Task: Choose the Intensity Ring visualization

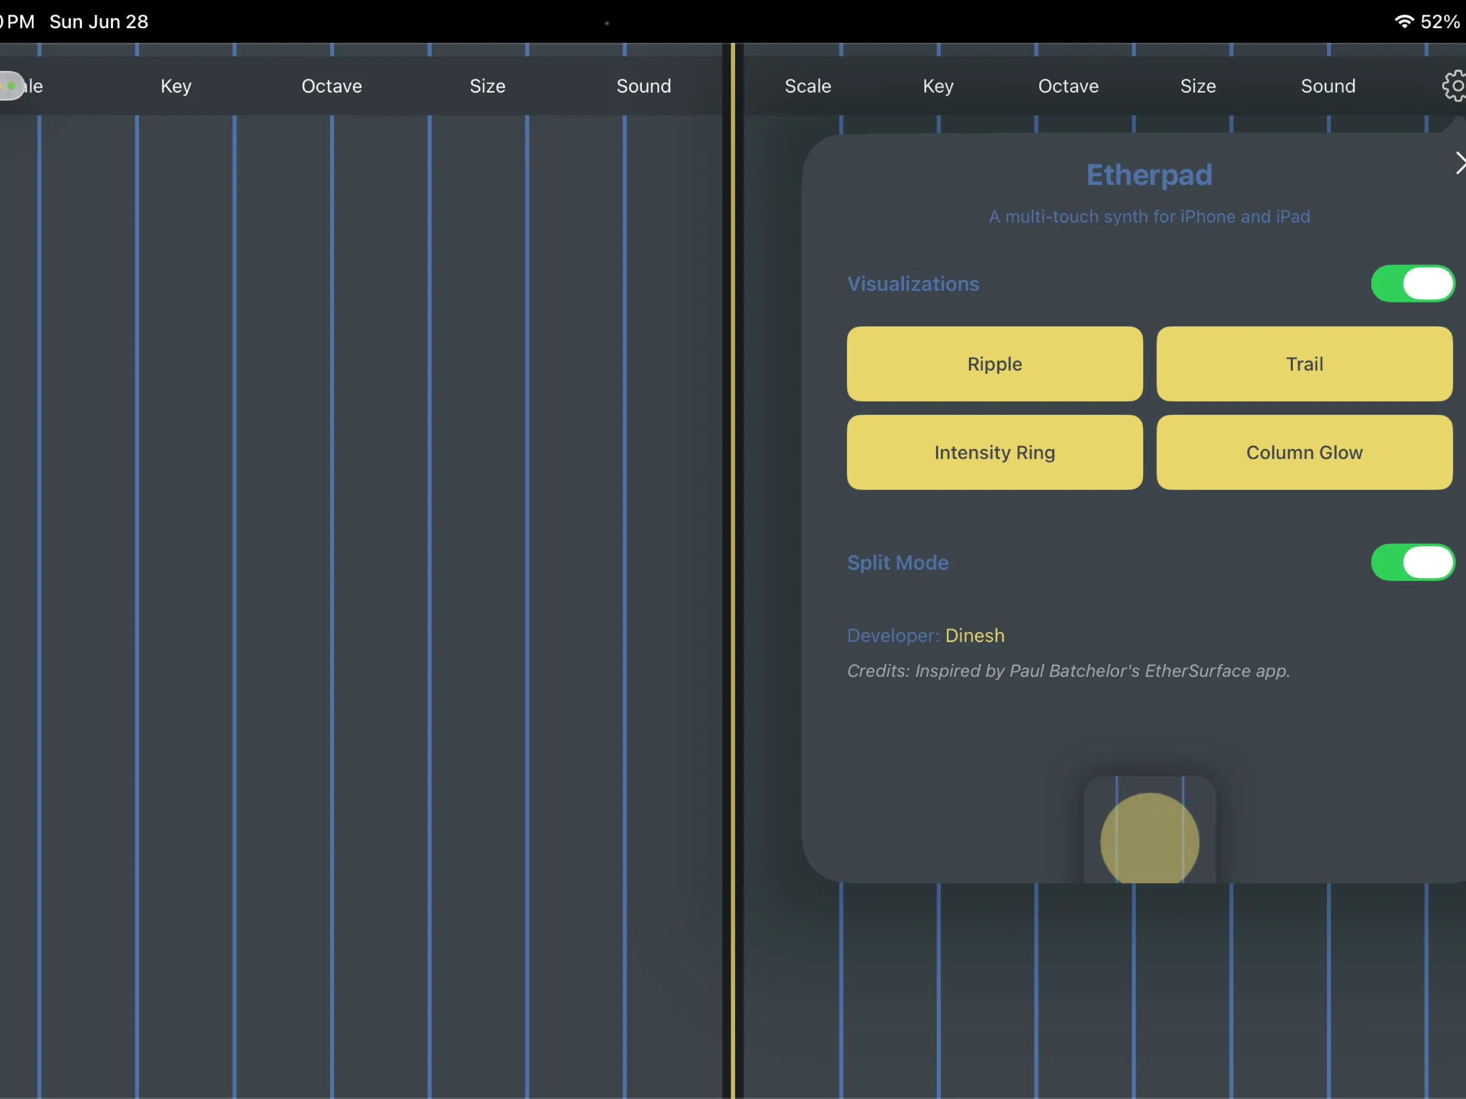Action: [995, 453]
